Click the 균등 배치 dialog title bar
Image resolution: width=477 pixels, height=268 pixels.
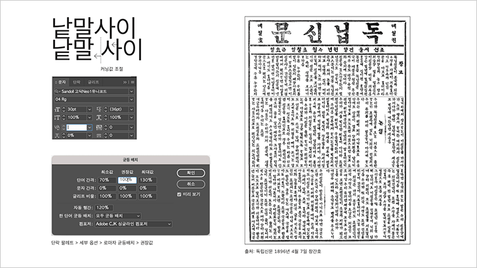click(x=131, y=160)
